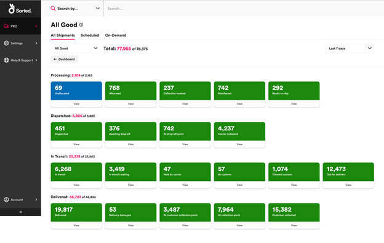View the 47 Held by carrier shipments
Image resolution: width=384 pixels, height=243 pixels.
pos(185,185)
